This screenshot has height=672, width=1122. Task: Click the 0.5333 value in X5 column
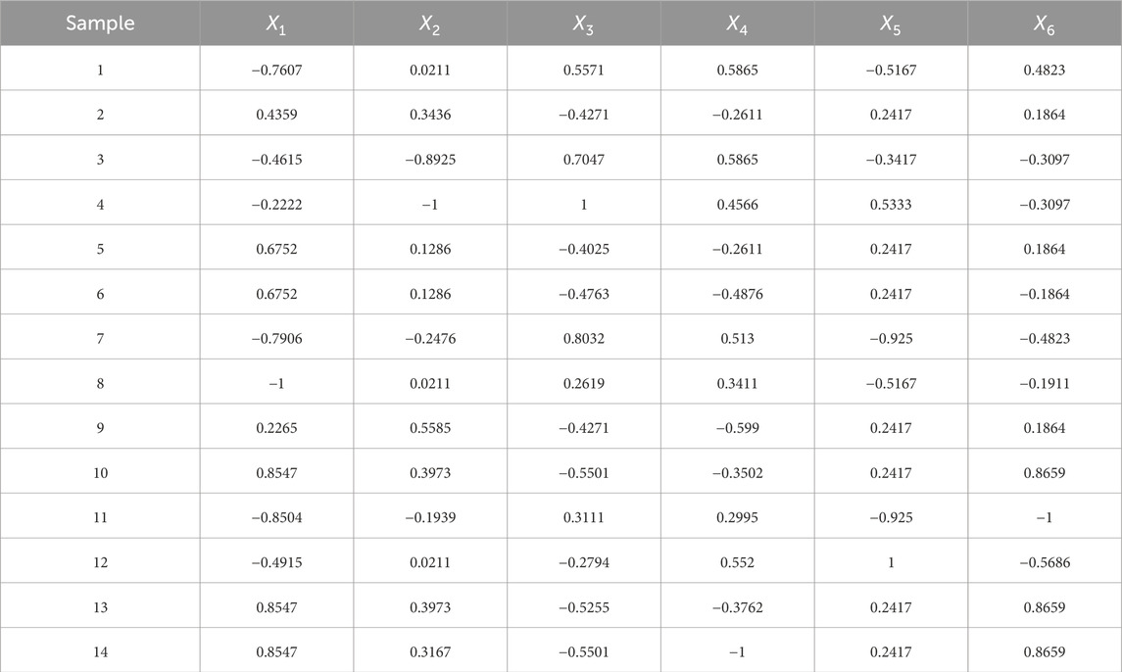[891, 204]
